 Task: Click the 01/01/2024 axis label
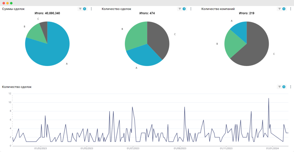coord(273,148)
